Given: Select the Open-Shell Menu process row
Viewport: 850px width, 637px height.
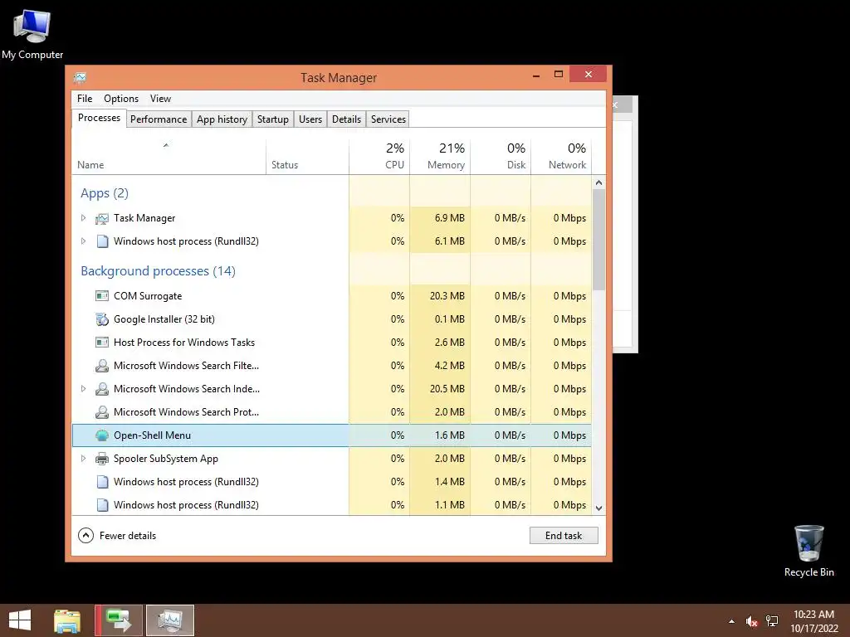Looking at the screenshot, I should (332, 435).
